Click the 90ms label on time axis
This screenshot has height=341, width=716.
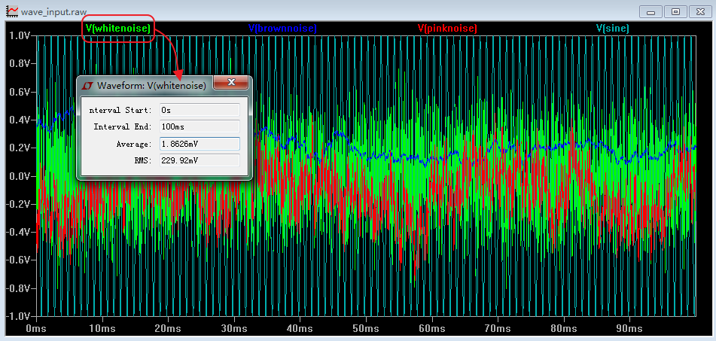[x=629, y=329]
